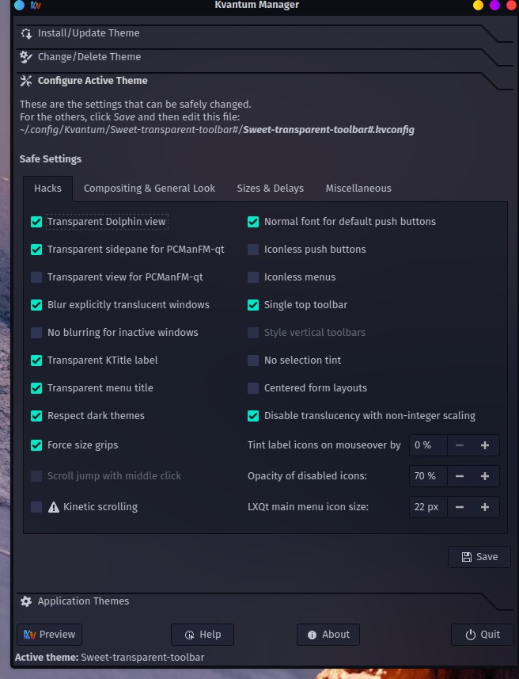The image size is (519, 679).
Task: Click the warning icon beside Kinetic scrolling
Action: [54, 507]
